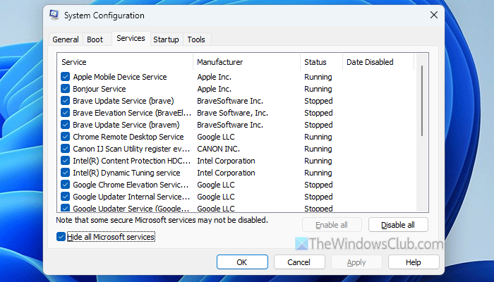This screenshot has height=282, width=494.
Task: Sort by Status column header
Action: tap(322, 62)
